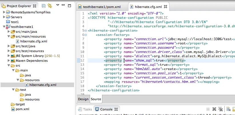Image resolution: width=235 pixels, height=115 pixels.
Task: Close the hibernate.cfg.xml editor tab
Action: tap(166, 7)
